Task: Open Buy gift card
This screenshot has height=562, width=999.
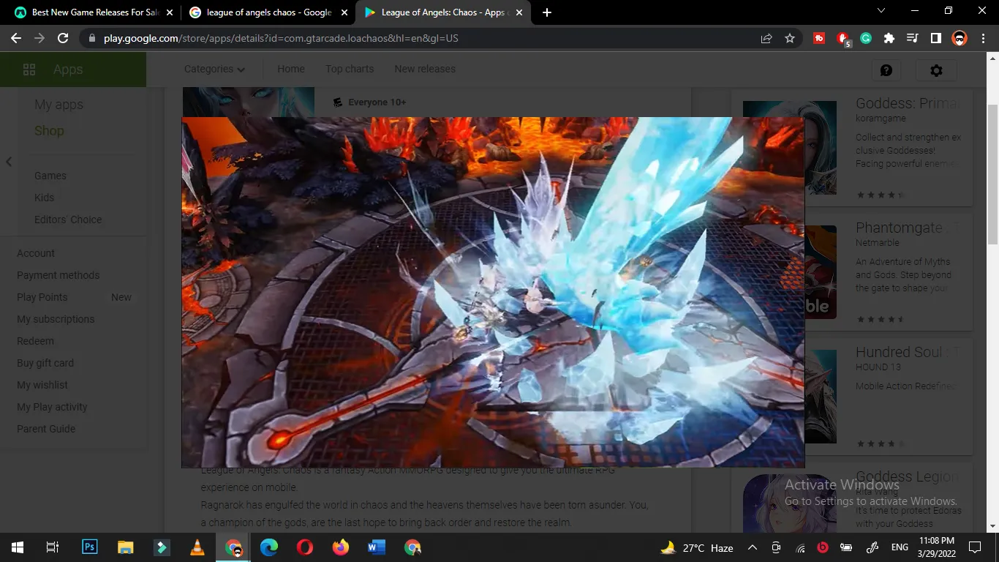Action: pyautogui.click(x=45, y=363)
